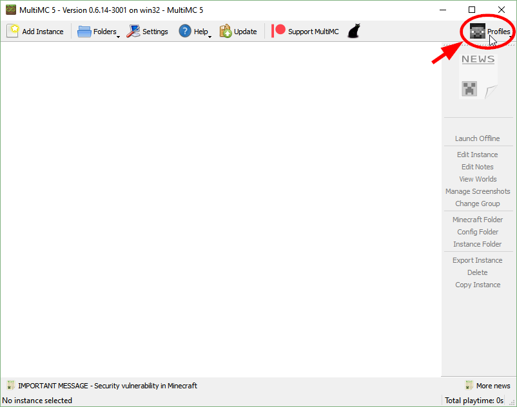Click Support MultiMC Patreon button
Screen dimensions: 517x407
pyautogui.click(x=305, y=32)
